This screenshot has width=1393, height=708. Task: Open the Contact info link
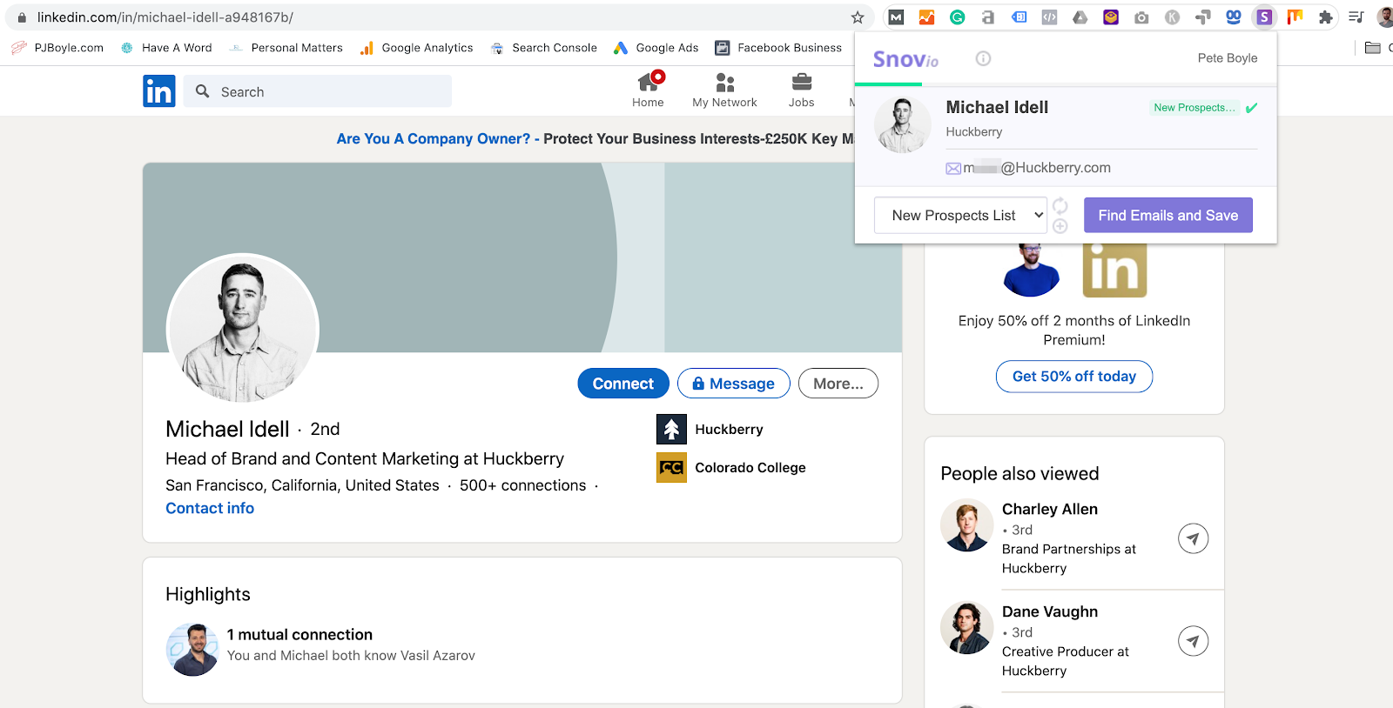(210, 509)
